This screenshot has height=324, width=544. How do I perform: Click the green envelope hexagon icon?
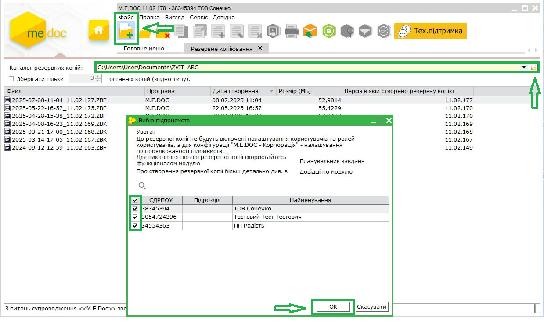point(328,31)
